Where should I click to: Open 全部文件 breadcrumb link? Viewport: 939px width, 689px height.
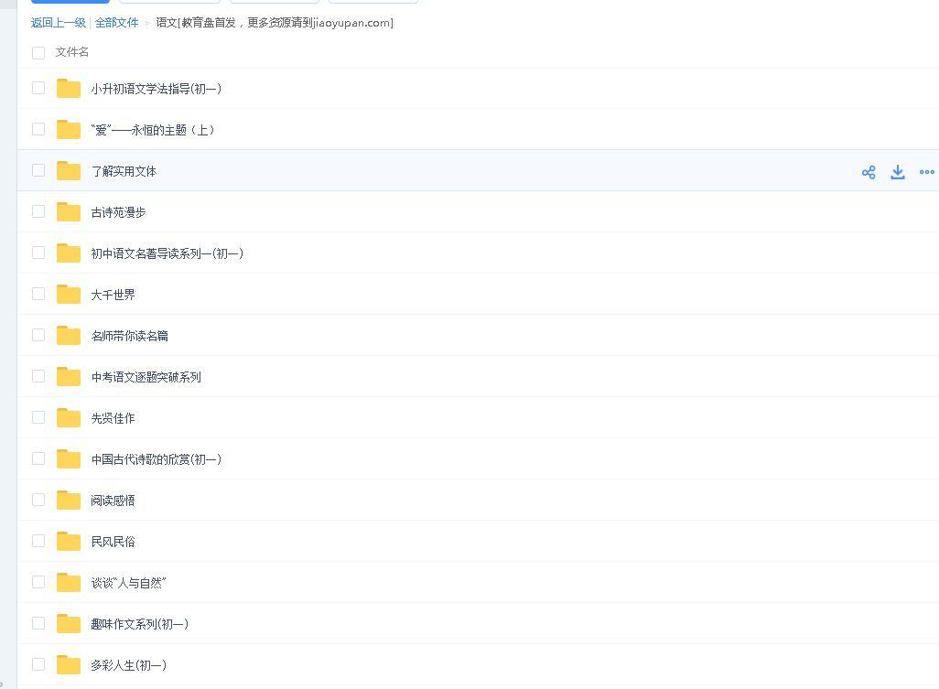117,23
